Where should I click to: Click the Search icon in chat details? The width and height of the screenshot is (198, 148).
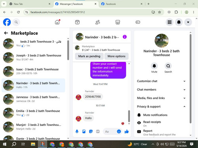pos(168,66)
